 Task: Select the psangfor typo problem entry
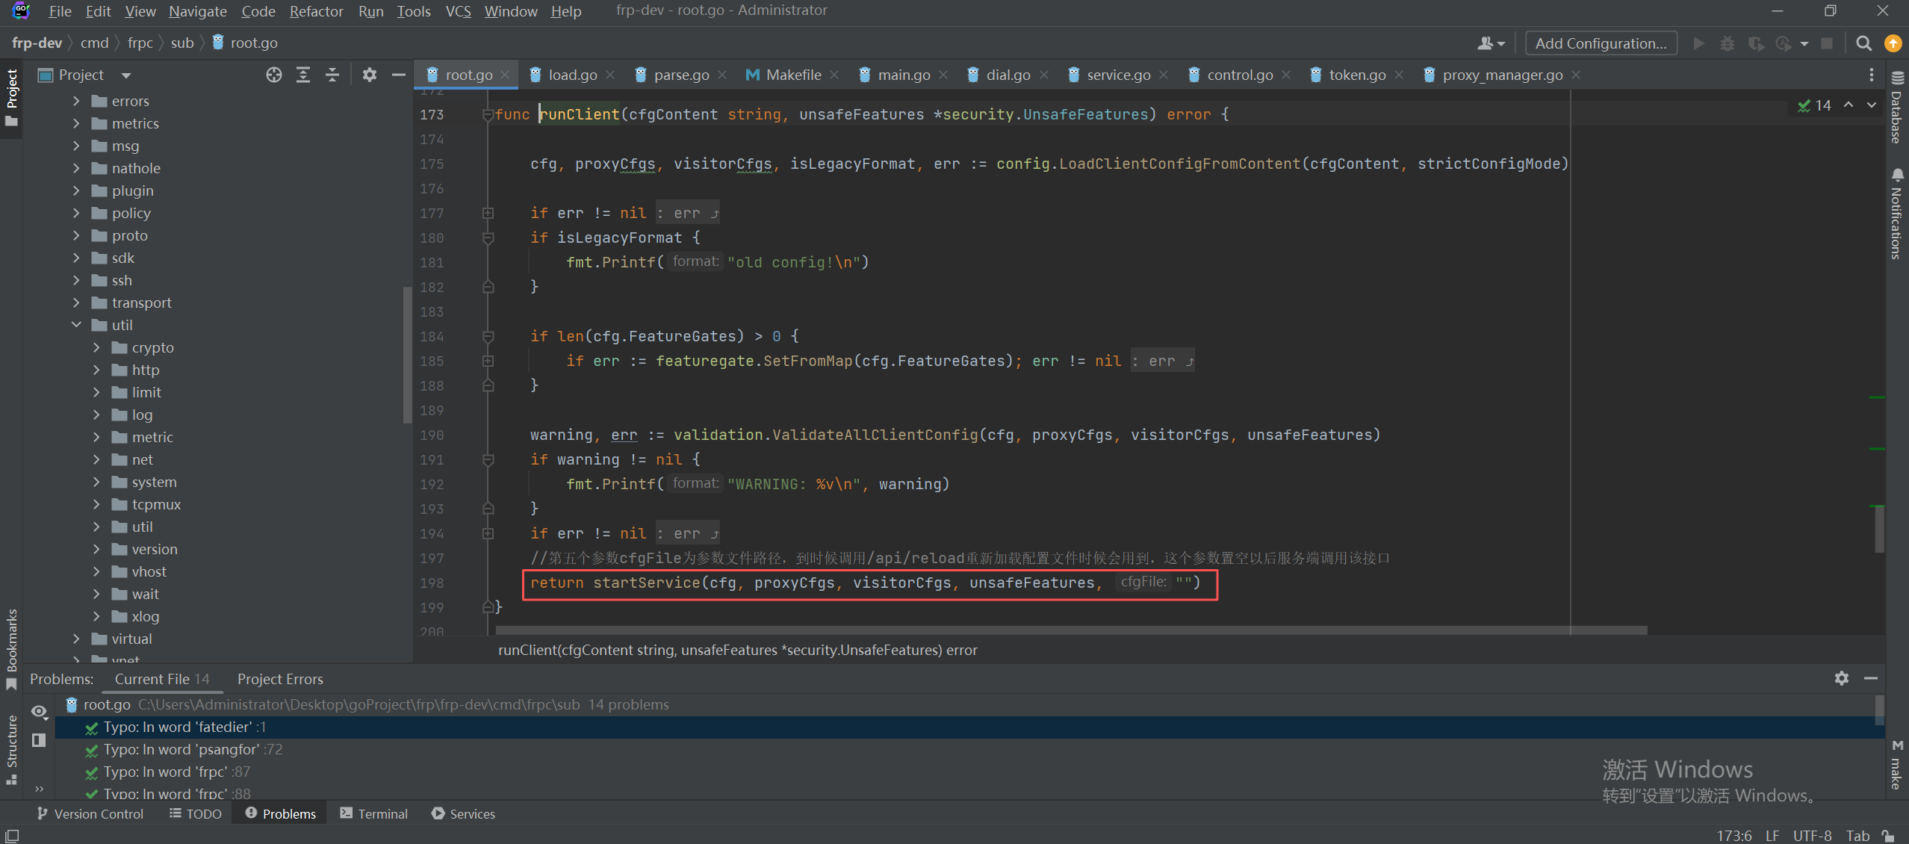(x=193, y=749)
